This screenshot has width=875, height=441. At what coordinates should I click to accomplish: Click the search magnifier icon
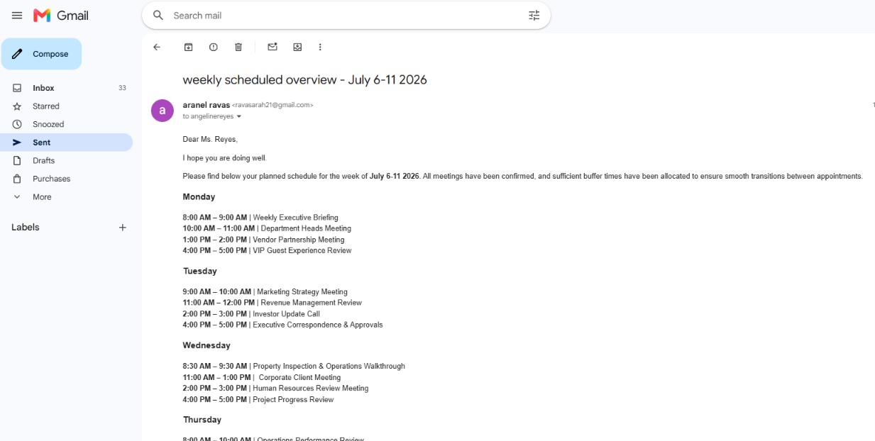[158, 16]
